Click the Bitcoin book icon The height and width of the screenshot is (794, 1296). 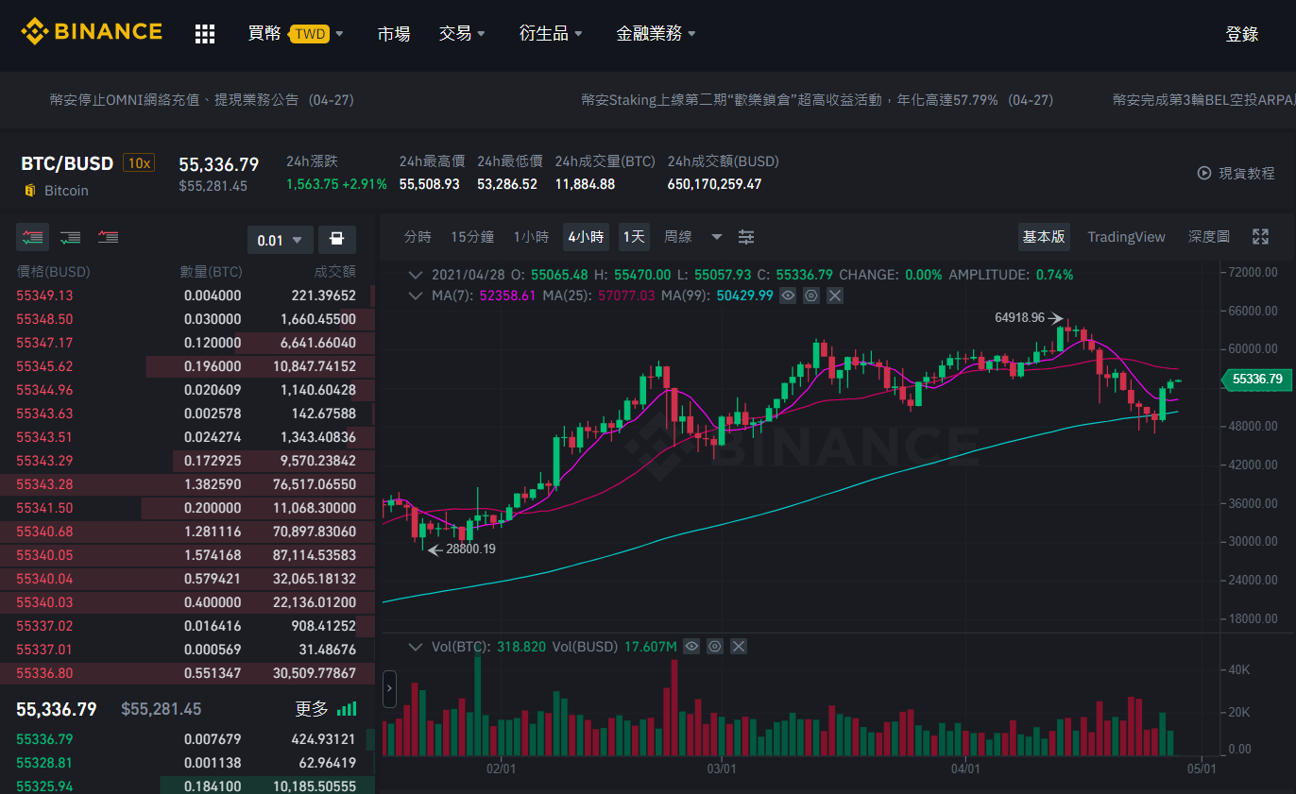(x=29, y=191)
